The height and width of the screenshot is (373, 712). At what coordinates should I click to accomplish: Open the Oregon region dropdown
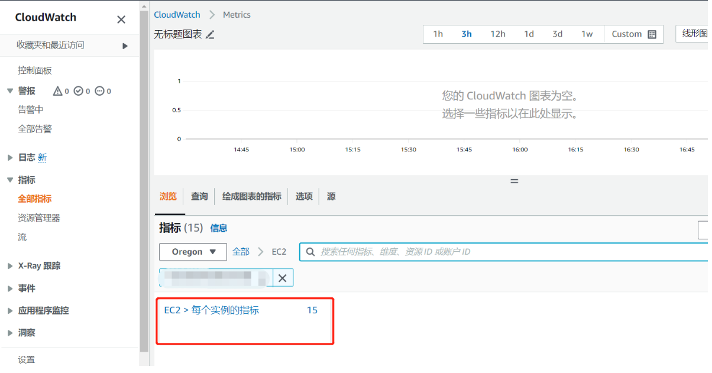(x=193, y=252)
